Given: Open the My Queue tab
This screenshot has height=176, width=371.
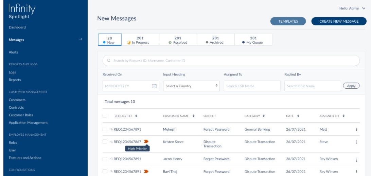Looking at the screenshot, I should click(x=253, y=40).
